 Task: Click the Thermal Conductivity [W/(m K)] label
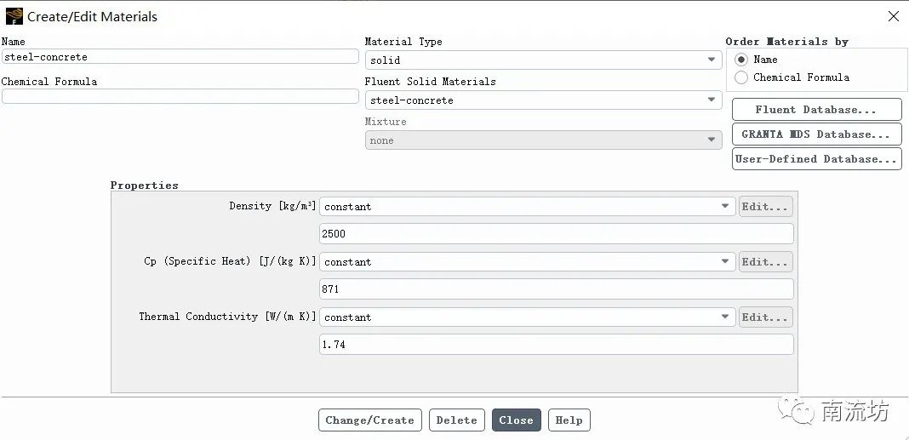click(227, 317)
